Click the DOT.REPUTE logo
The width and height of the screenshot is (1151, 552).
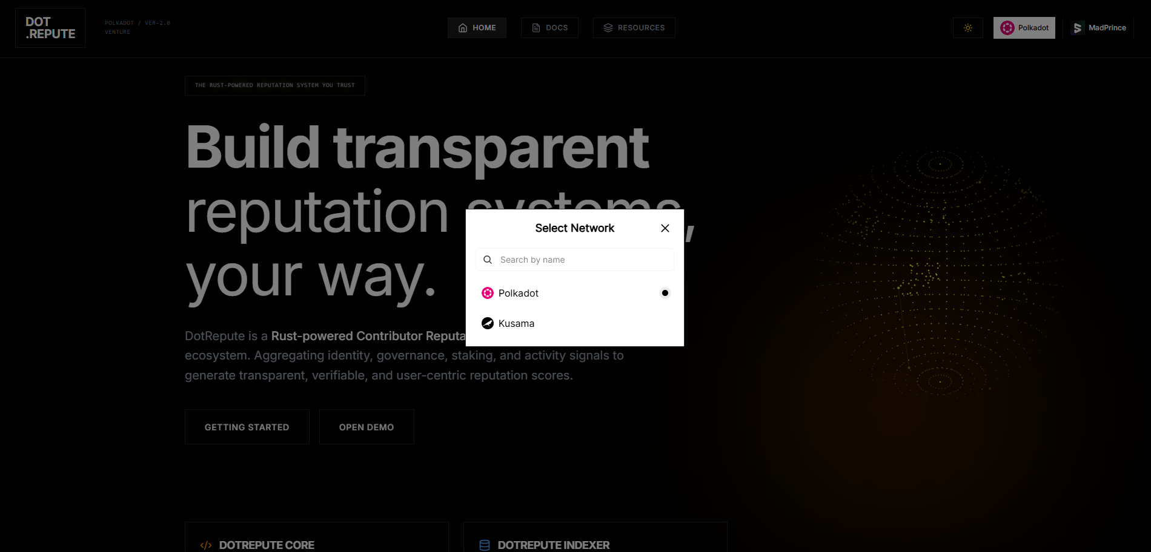(x=50, y=28)
